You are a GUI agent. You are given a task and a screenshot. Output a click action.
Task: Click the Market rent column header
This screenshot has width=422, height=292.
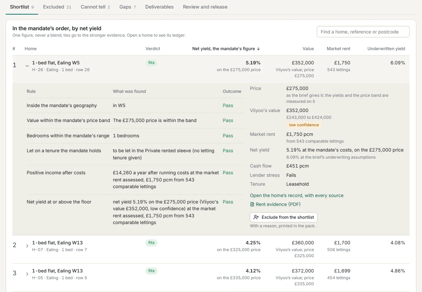coord(339,49)
